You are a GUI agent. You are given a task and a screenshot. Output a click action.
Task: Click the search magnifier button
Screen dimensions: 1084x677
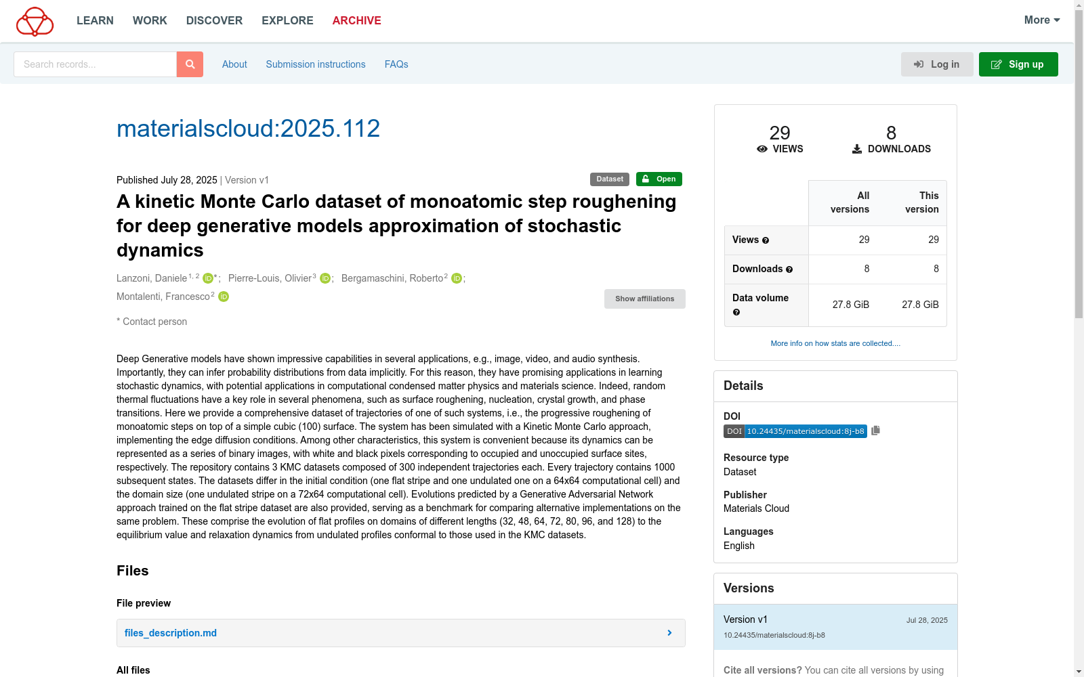click(x=190, y=64)
